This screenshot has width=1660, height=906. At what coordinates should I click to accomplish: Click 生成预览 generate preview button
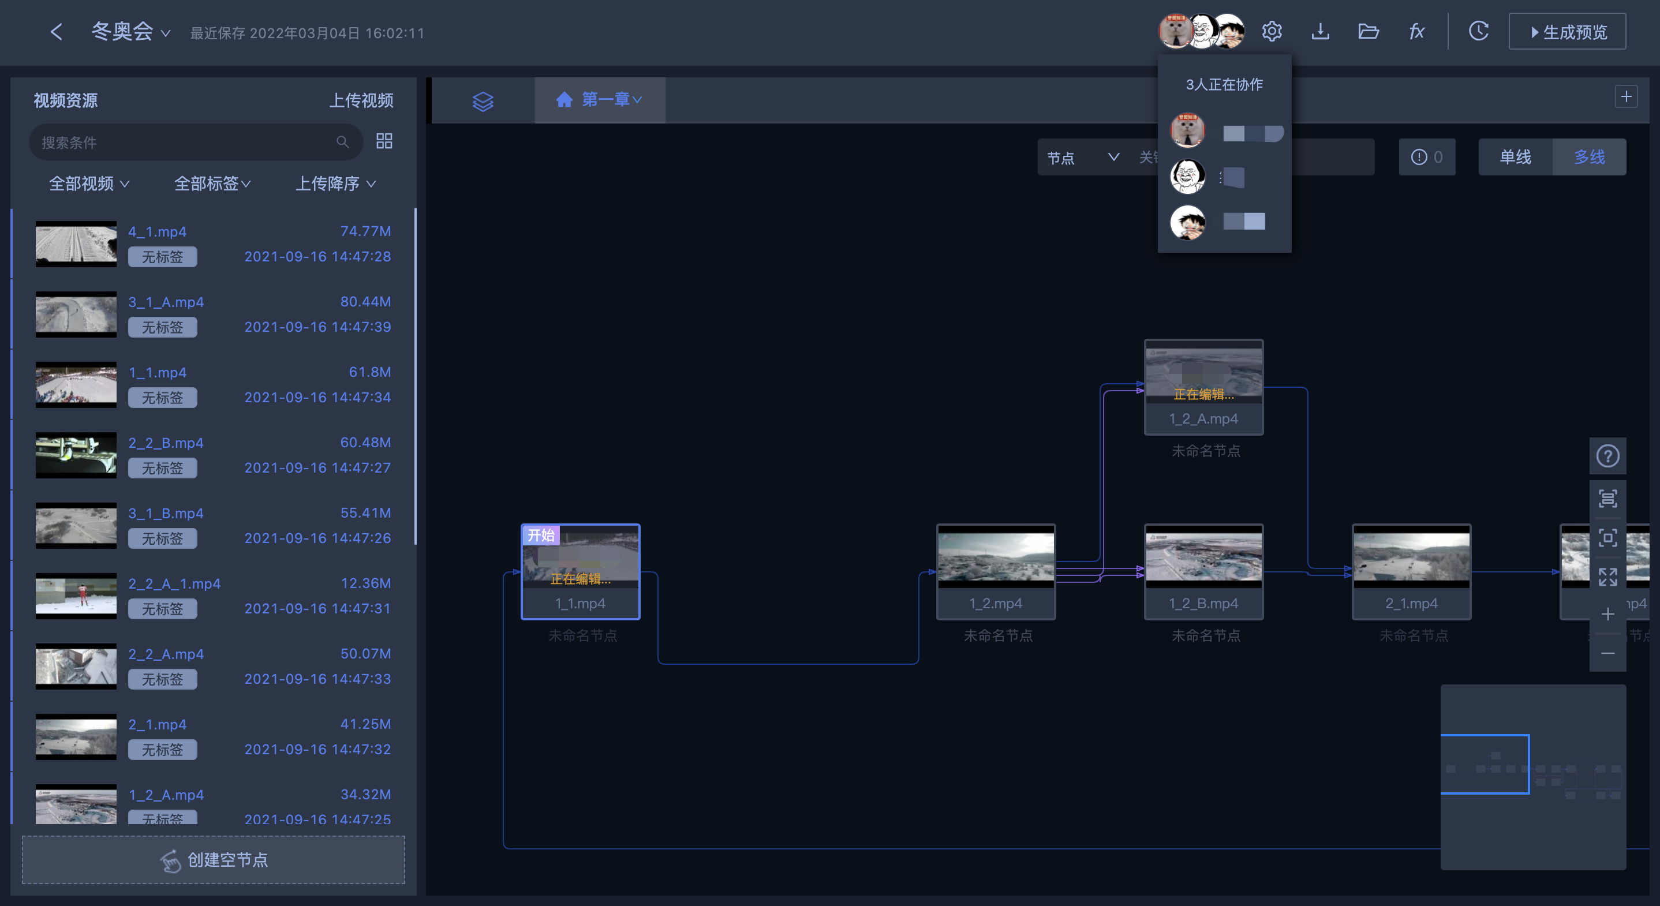[x=1566, y=32]
